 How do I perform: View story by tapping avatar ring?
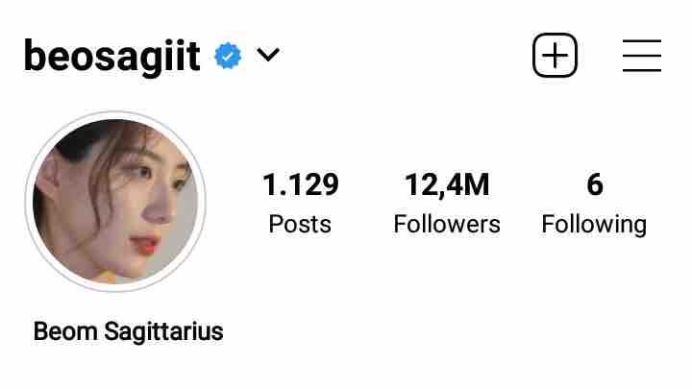pos(115,202)
